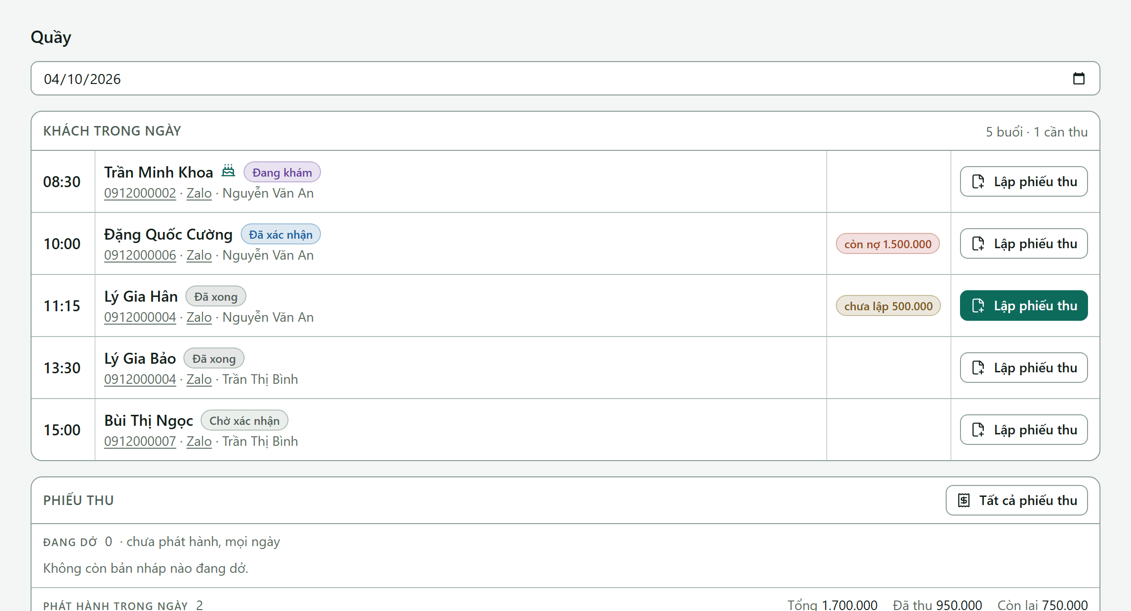
Task: Open Zalo link for Lý Gia Hân
Action: click(199, 317)
